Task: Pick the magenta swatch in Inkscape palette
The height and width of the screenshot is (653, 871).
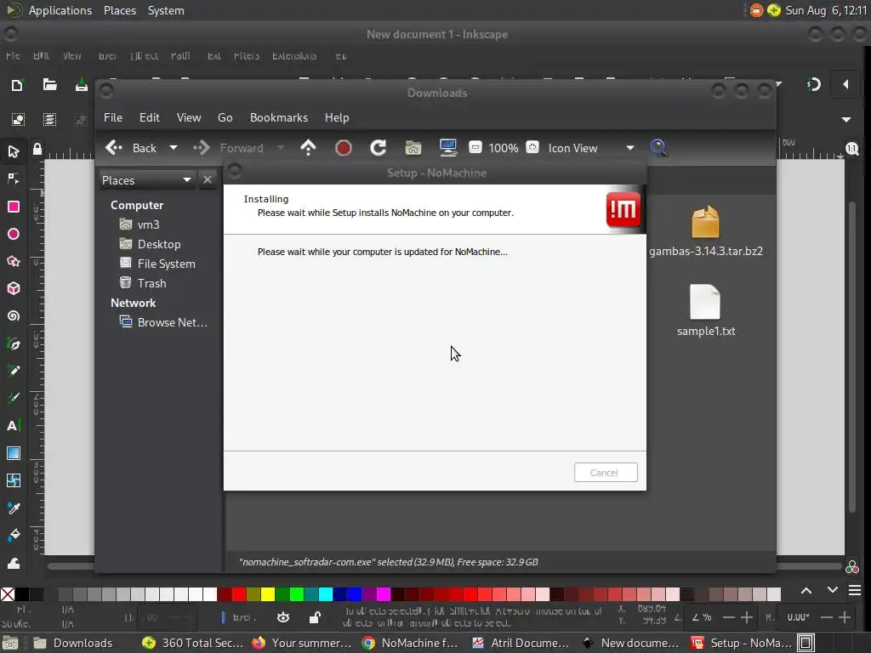Action: click(384, 594)
